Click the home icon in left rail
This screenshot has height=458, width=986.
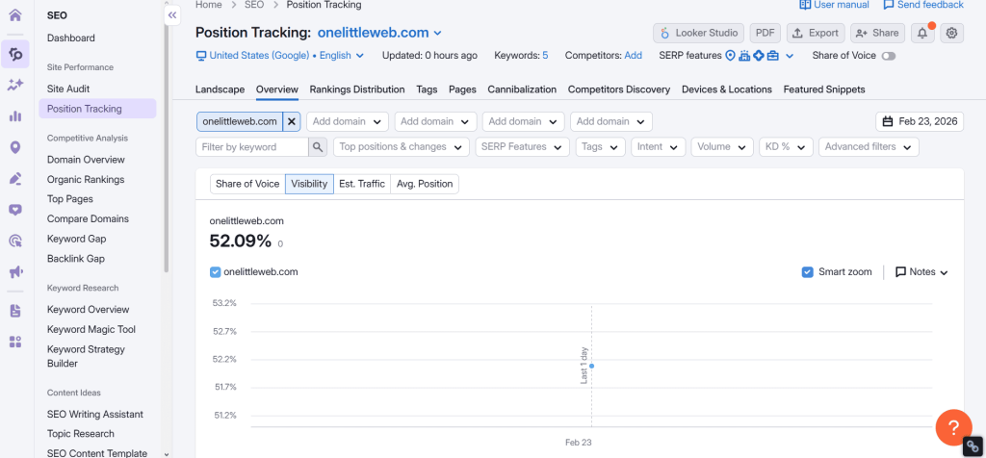click(x=14, y=15)
